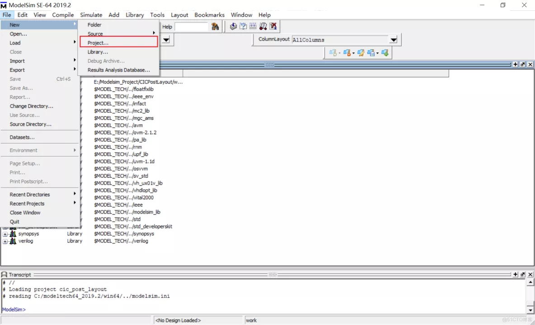This screenshot has height=325, width=535.
Task: Click the Compile icon with blue arrow over stacked pages
Action: [x=233, y=26]
